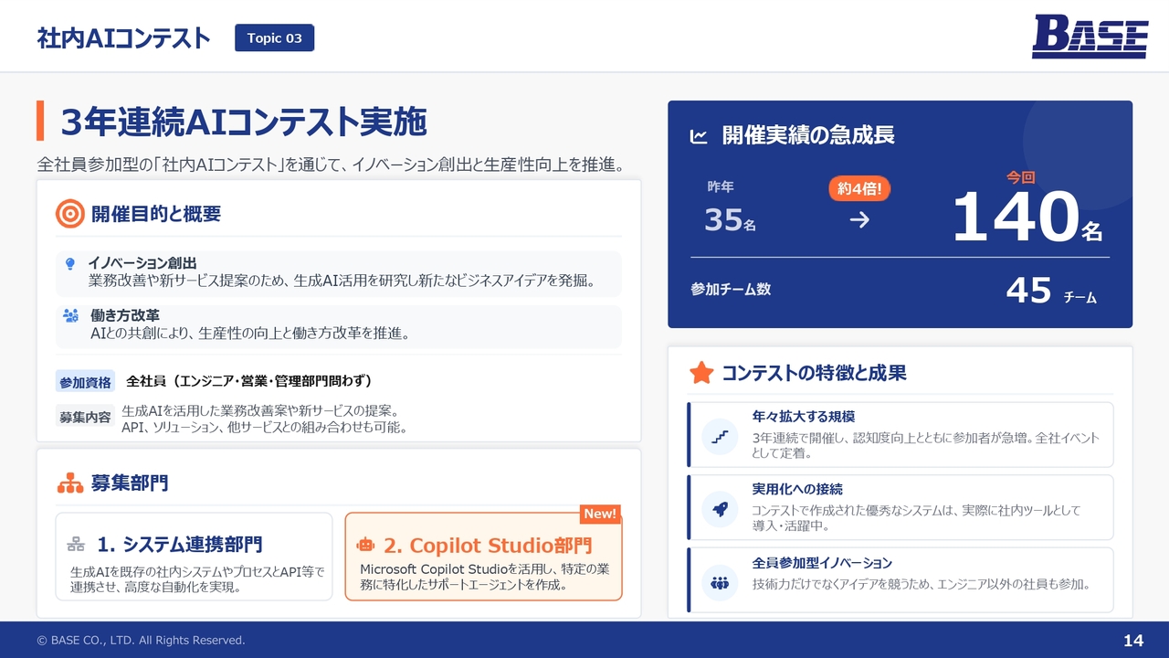
Task: Click the 3年連続AIコンテスト実施 heading
Action: [x=244, y=122]
